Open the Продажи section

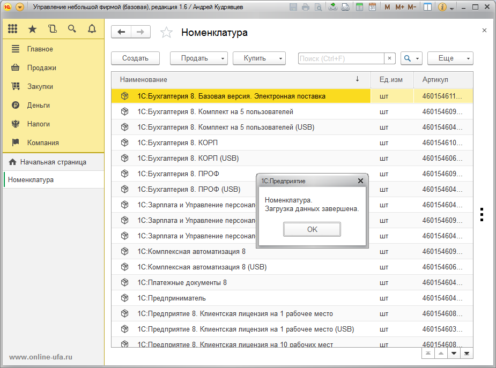(x=42, y=67)
